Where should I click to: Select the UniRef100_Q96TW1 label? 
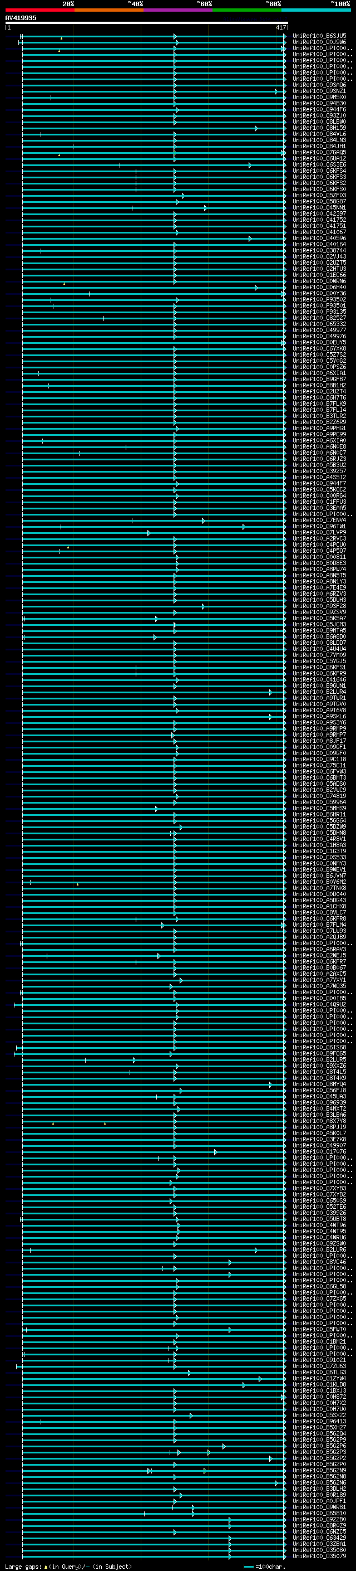319,526
